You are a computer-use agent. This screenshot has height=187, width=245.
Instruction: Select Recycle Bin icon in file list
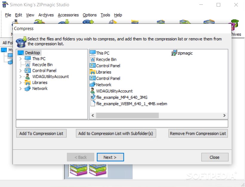[x=93, y=60]
